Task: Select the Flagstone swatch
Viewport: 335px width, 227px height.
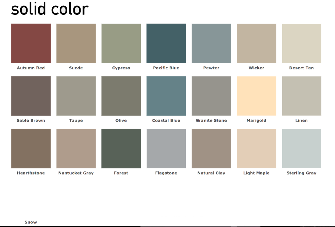Action: point(166,148)
